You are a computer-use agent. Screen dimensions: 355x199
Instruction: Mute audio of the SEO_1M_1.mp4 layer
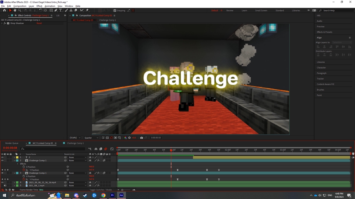[x=5, y=185]
